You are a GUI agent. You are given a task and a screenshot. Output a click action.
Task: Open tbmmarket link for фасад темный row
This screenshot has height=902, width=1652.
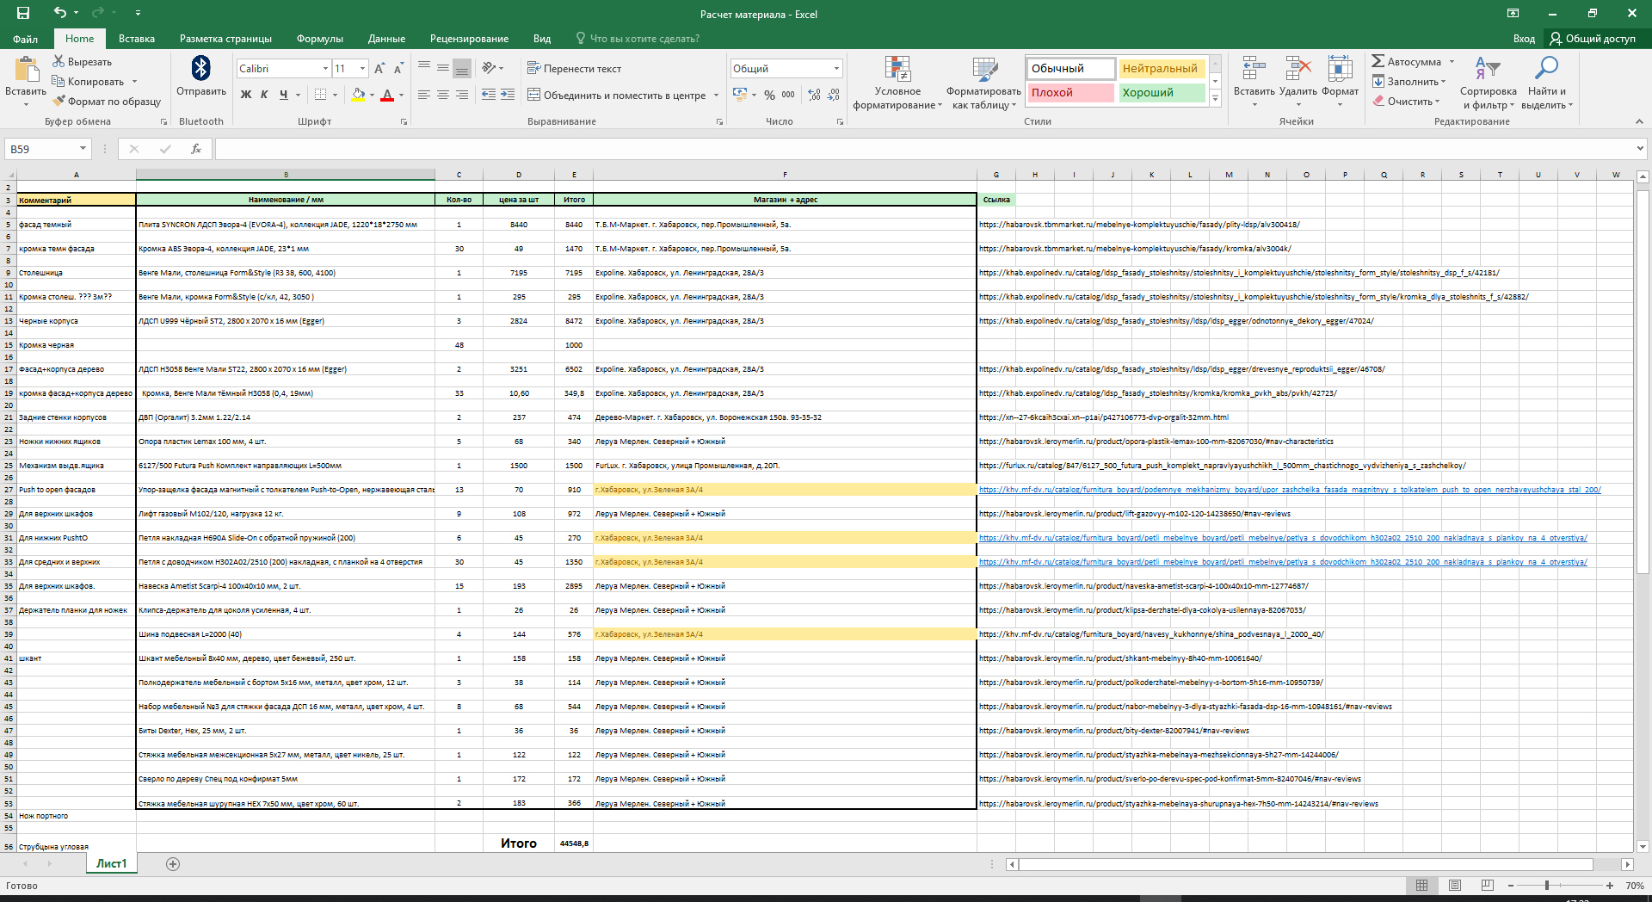coord(1139,225)
